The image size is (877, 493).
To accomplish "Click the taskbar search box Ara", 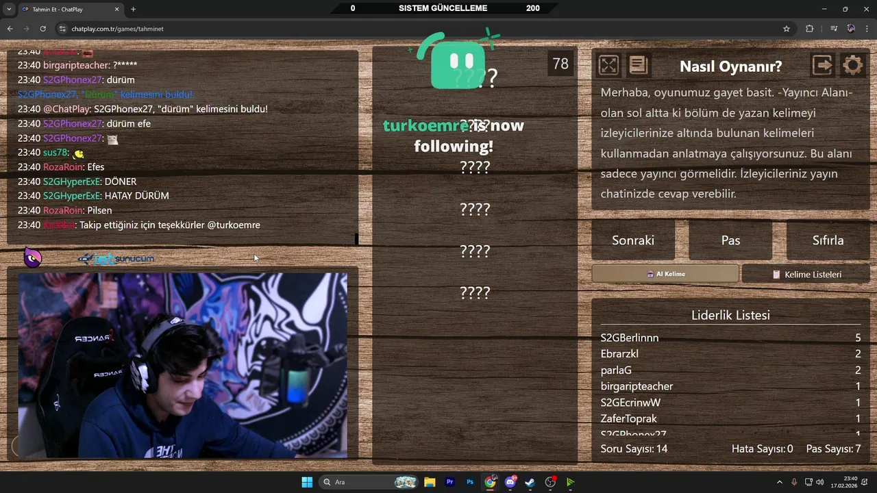I will 369,482.
